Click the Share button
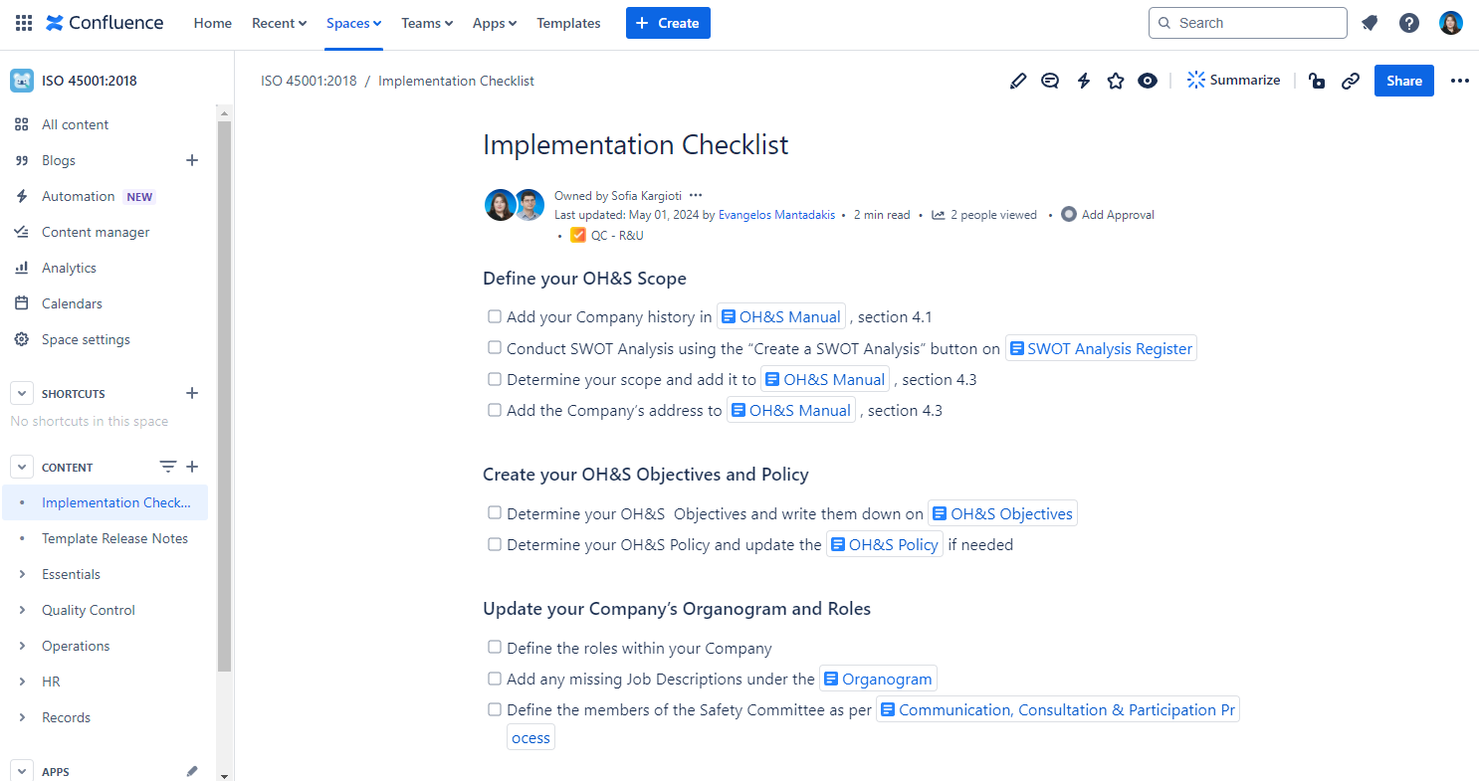This screenshot has height=781, width=1479. pyautogui.click(x=1404, y=81)
